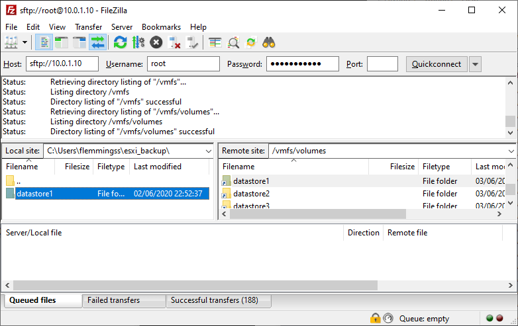The height and width of the screenshot is (326, 518).
Task: Sort local files by Filesize column
Action: [74, 167]
